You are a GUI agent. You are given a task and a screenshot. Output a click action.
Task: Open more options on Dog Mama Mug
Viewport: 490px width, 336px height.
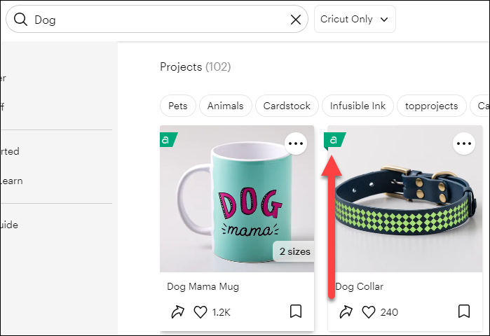(x=297, y=143)
